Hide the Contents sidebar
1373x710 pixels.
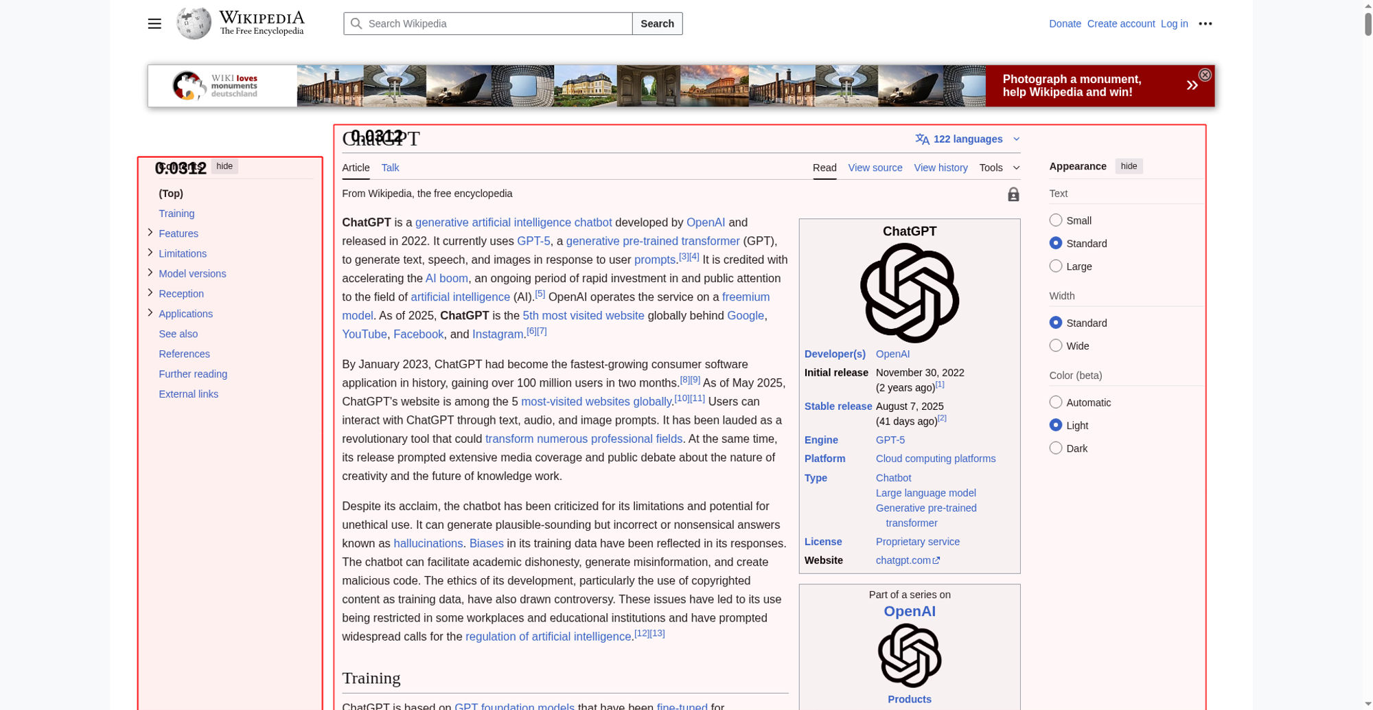click(224, 166)
